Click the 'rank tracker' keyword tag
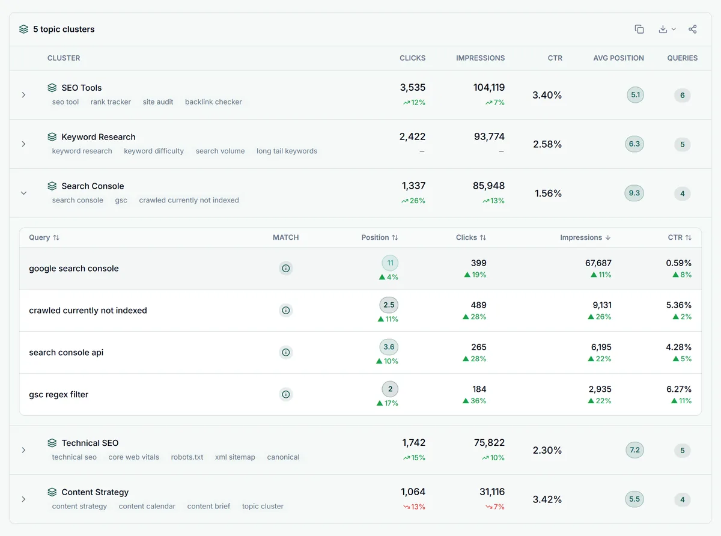 [111, 102]
